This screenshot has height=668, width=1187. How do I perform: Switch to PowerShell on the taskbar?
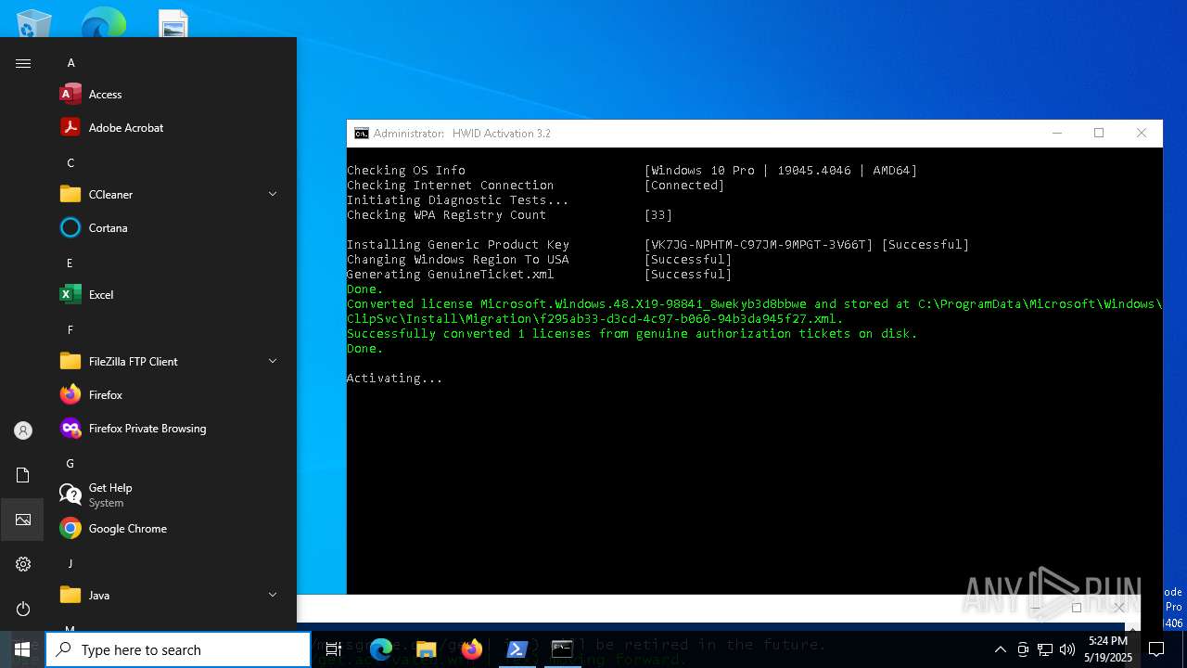[x=517, y=649]
